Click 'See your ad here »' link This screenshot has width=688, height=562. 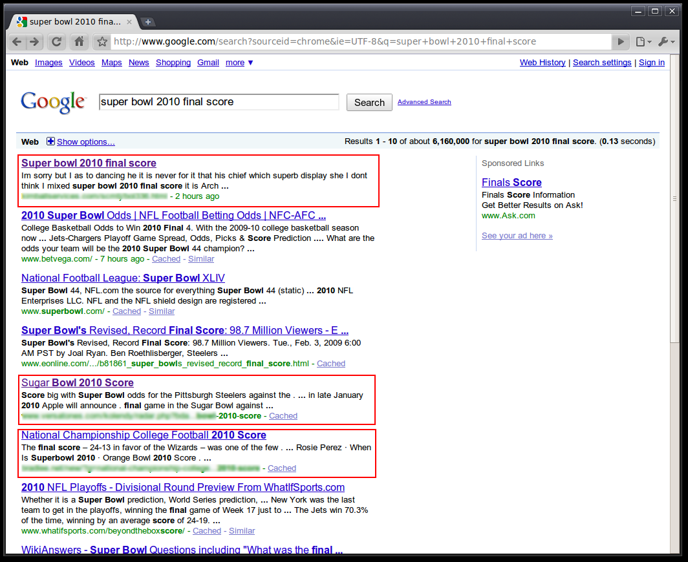(517, 235)
